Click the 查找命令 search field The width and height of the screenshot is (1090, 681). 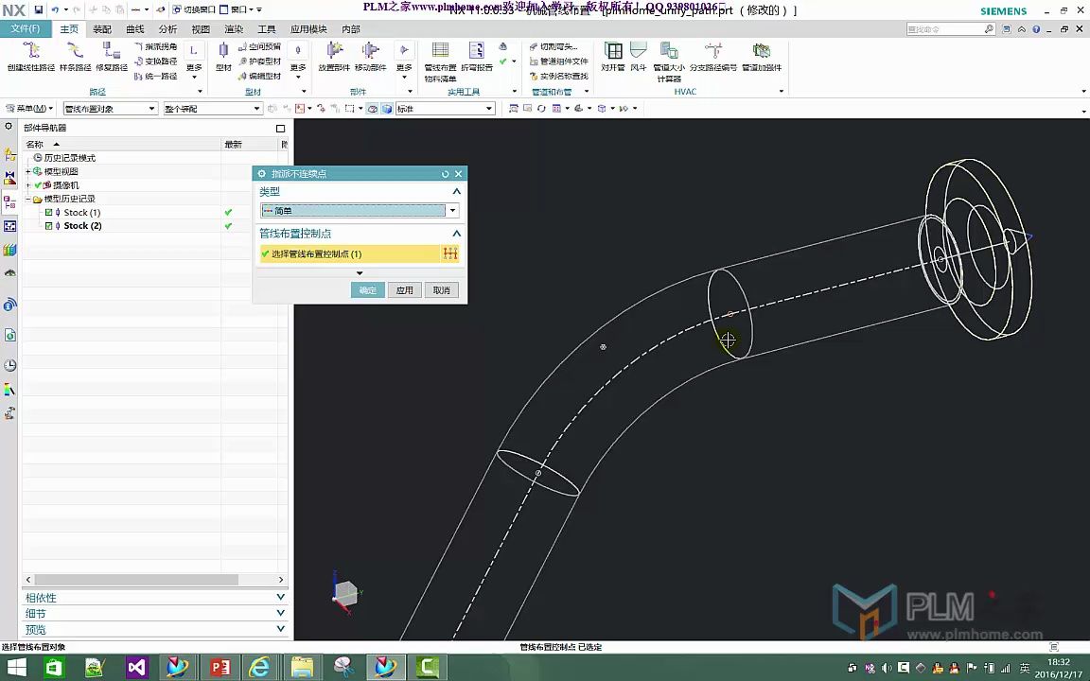(950, 29)
